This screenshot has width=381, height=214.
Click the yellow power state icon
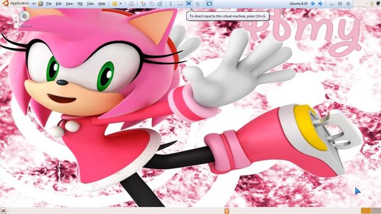[115, 4]
